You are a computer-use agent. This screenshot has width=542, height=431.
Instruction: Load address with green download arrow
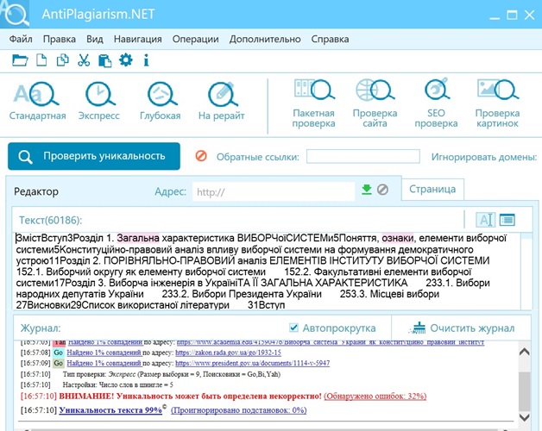(367, 190)
